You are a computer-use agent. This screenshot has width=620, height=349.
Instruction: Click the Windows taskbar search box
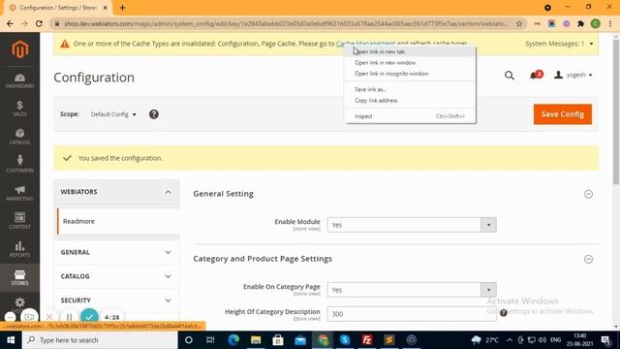coord(100,340)
